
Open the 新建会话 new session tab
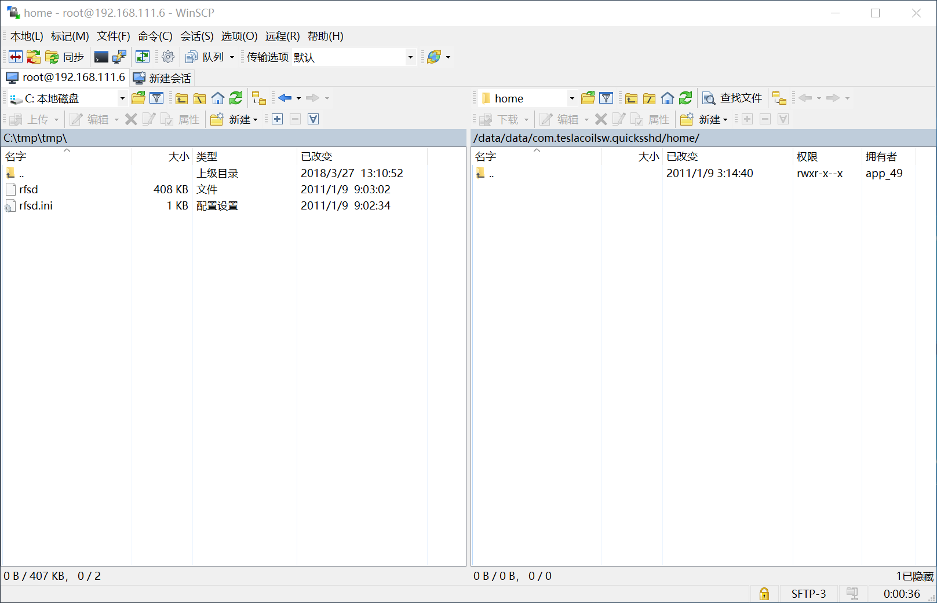pos(162,78)
